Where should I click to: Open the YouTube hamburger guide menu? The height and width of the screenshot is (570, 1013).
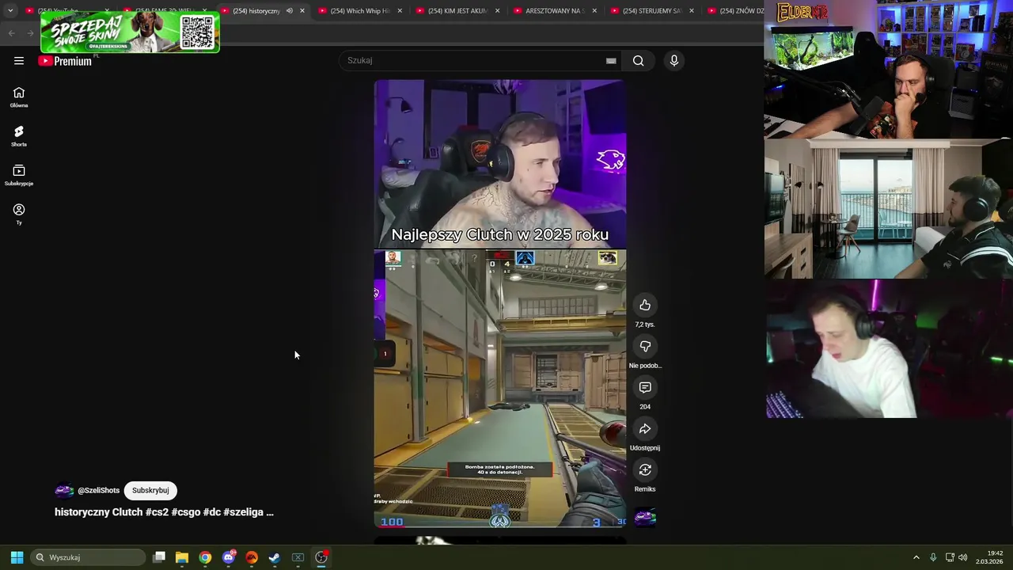coord(19,61)
